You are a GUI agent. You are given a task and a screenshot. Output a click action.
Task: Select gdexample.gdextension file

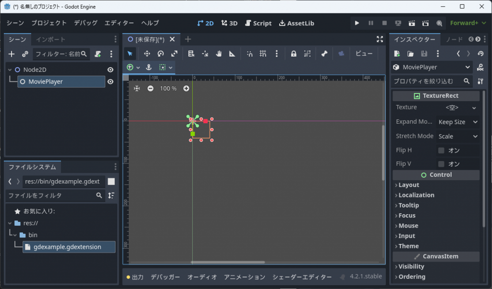[x=69, y=247]
